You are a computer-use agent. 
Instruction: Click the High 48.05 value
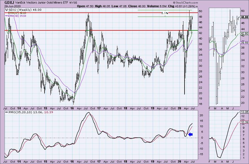click(102, 6)
